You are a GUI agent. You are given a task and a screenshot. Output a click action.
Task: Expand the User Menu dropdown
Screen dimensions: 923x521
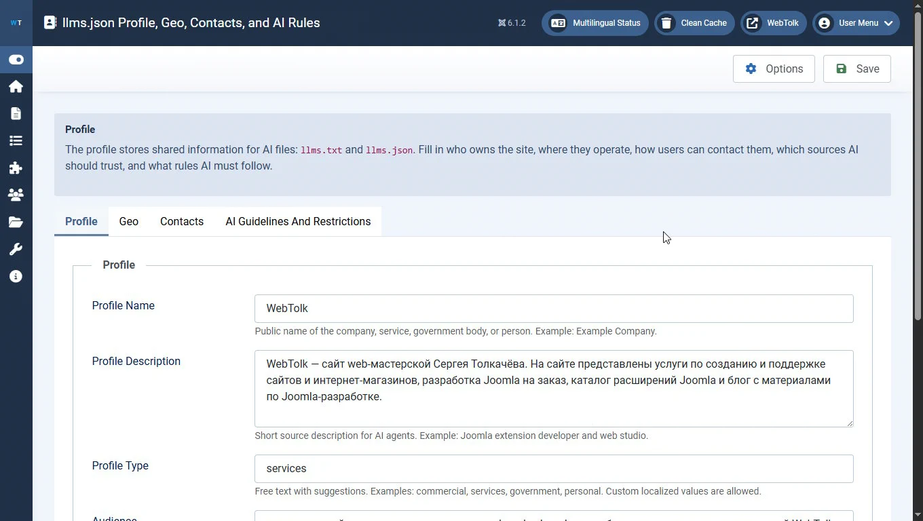point(856,23)
